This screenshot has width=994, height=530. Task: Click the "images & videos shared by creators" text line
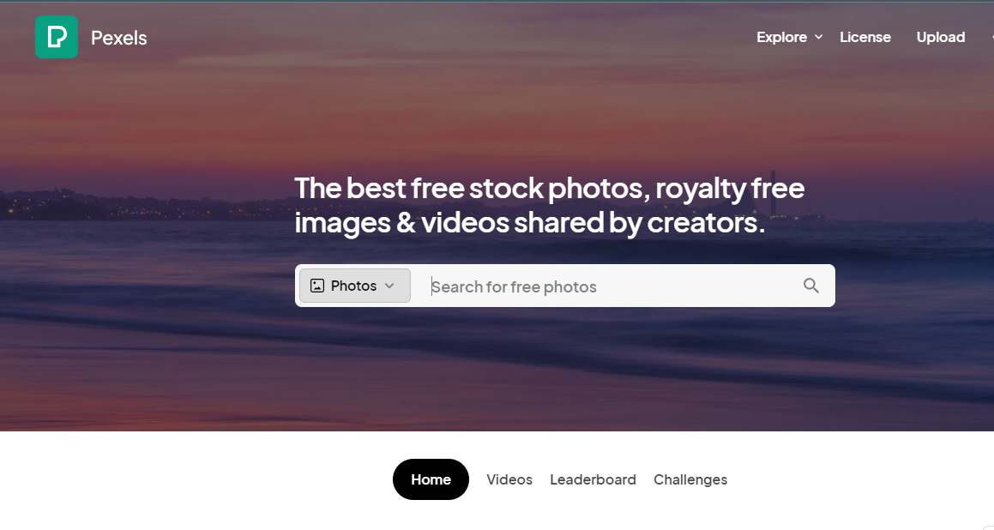pyautogui.click(x=529, y=223)
